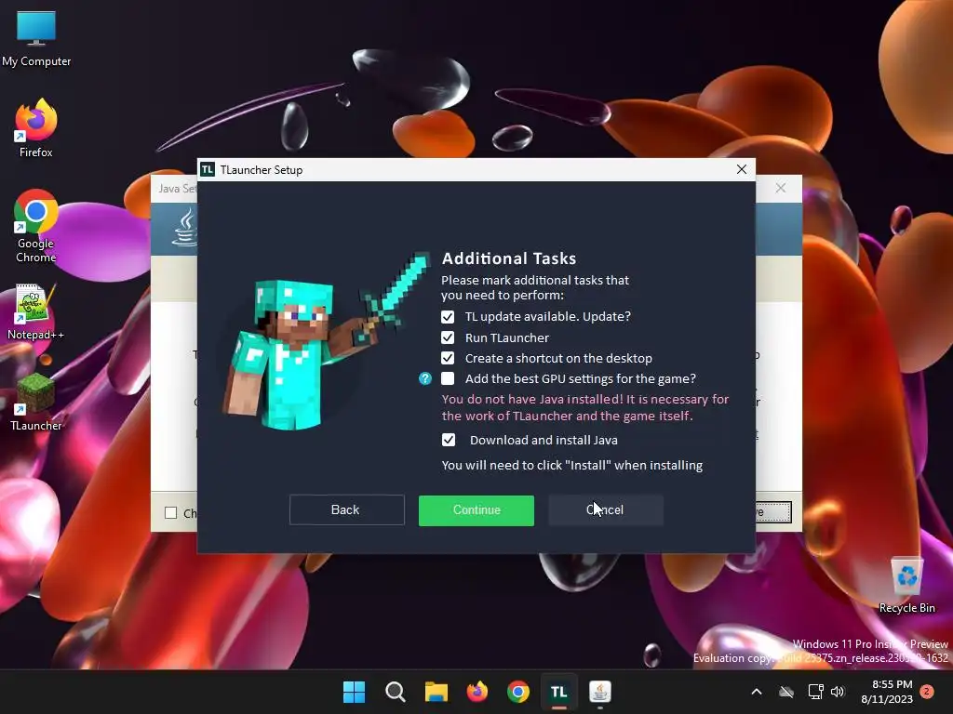Open Firefox from the taskbar
953x714 pixels.
[x=477, y=692]
